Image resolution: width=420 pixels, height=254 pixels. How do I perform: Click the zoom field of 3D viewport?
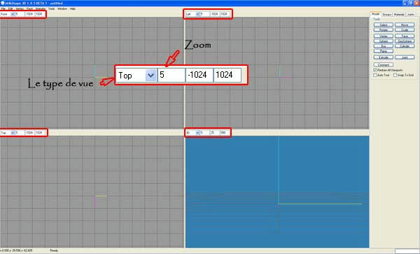pyautogui.click(x=204, y=132)
